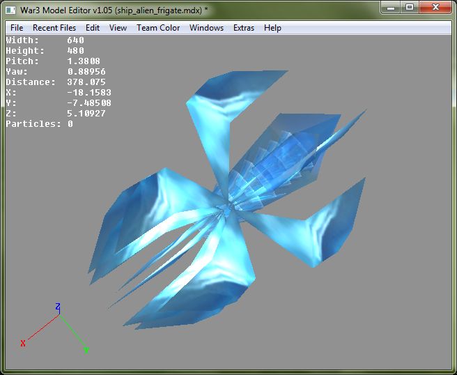Screen dimensions: 457x375
Task: Click the red X axis label
Action: 23,343
